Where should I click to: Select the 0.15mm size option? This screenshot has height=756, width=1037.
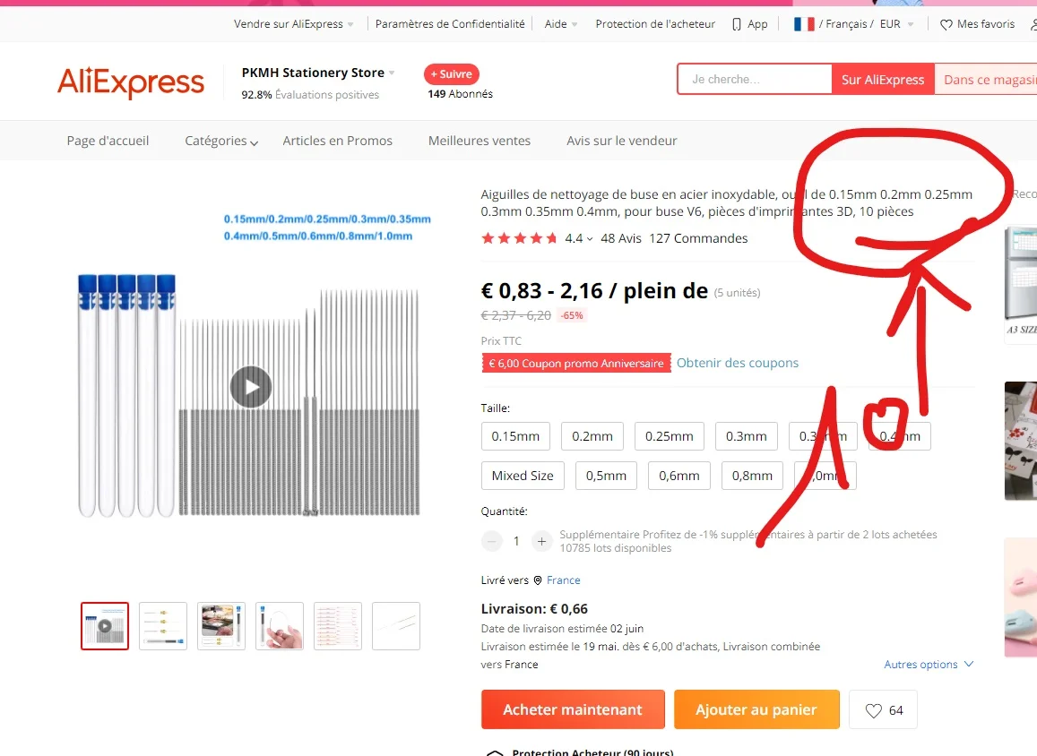515,436
